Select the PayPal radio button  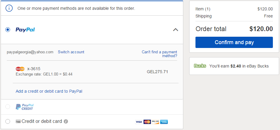click(8, 30)
